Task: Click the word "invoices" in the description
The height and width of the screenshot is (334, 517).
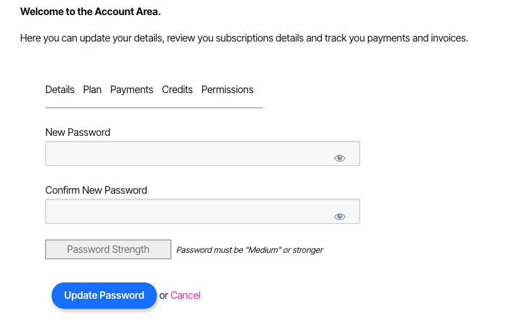Action: tap(449, 38)
